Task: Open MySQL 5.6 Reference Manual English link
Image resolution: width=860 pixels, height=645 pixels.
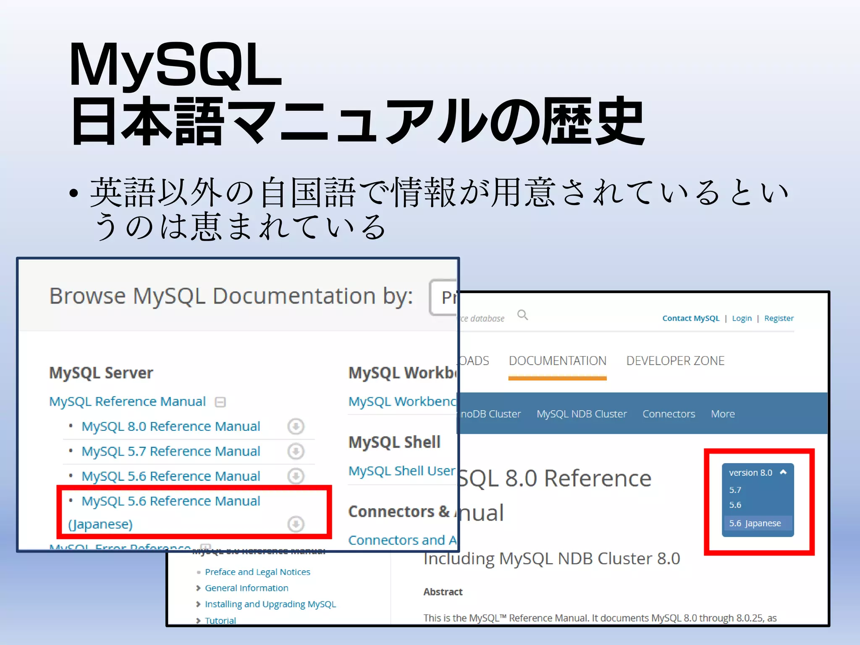Action: [171, 476]
